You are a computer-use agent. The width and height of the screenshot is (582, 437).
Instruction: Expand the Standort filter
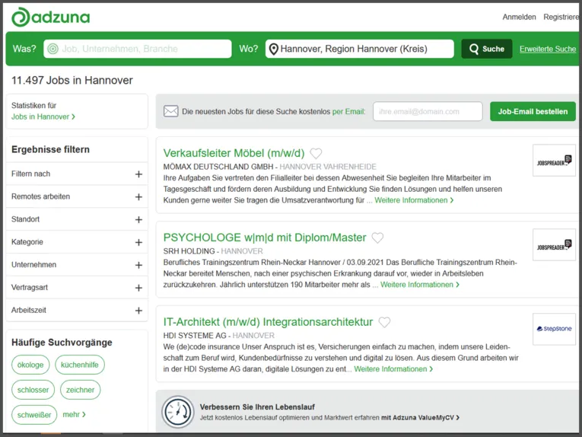coord(77,219)
